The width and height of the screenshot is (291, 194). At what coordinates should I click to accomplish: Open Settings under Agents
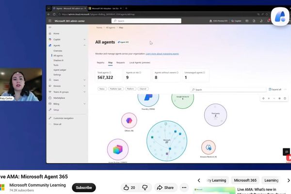tap(57, 75)
